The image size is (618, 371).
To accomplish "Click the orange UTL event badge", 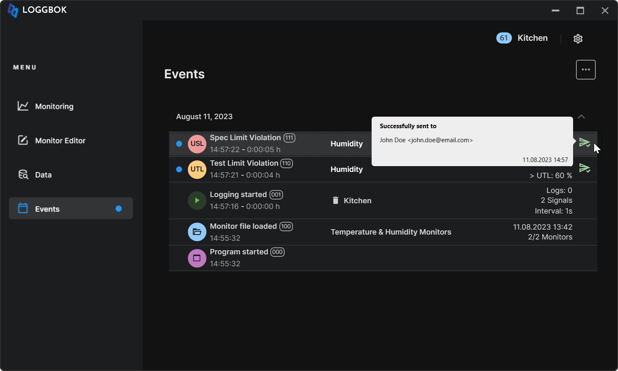I will [197, 169].
